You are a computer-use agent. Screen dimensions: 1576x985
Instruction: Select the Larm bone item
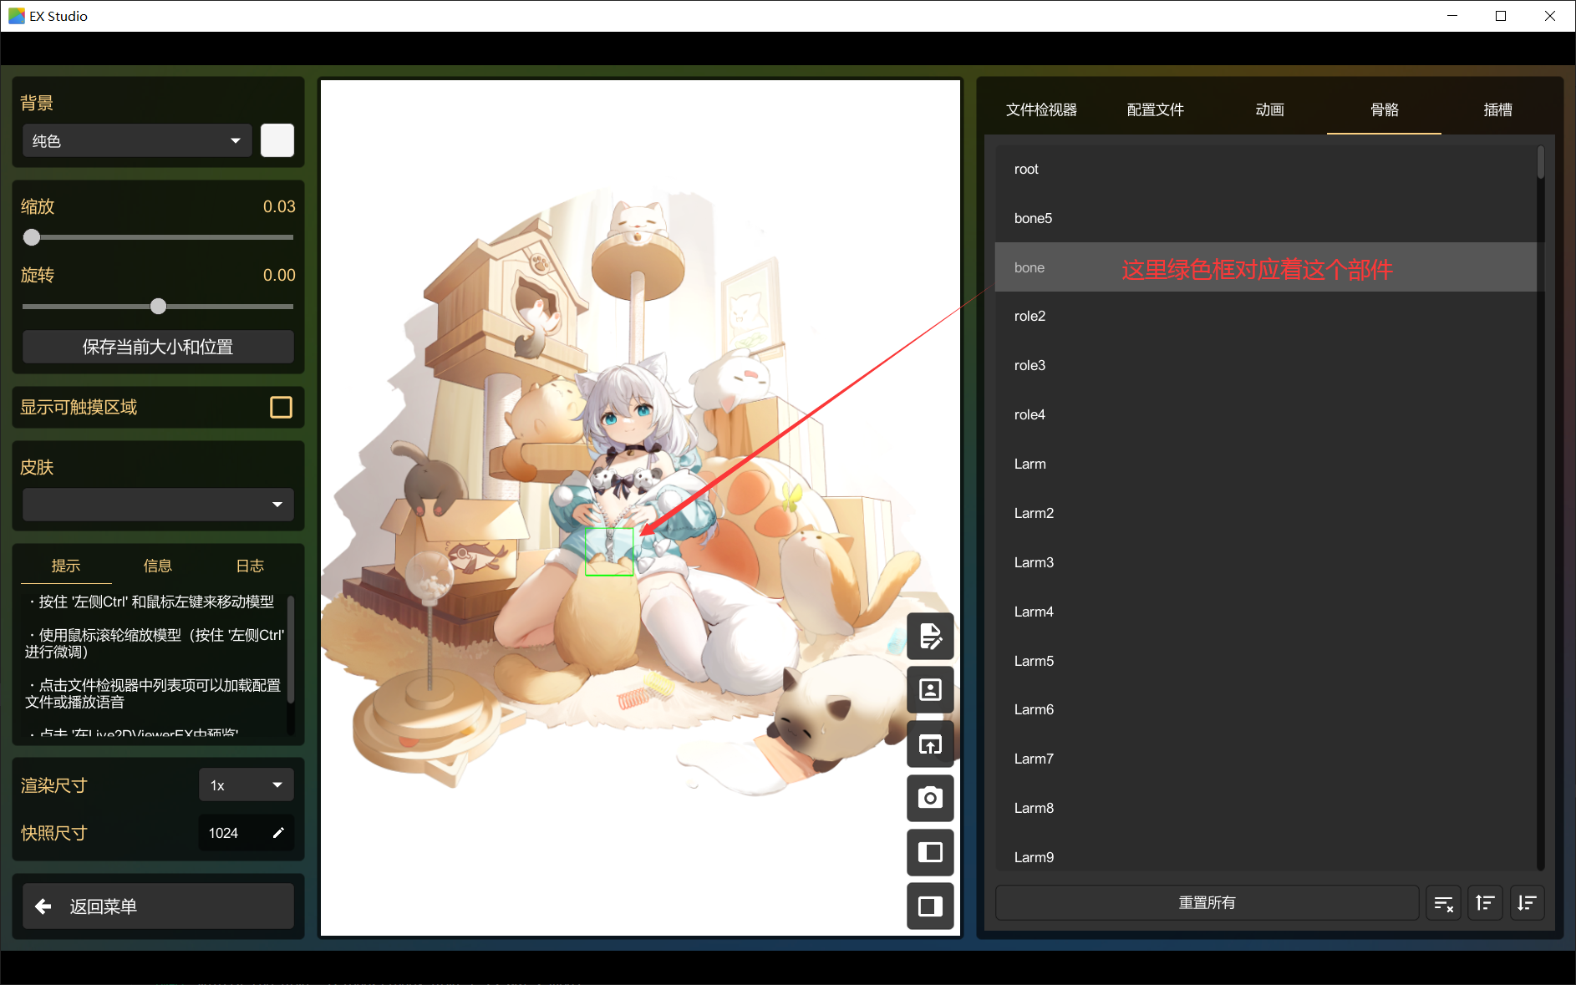[1266, 464]
